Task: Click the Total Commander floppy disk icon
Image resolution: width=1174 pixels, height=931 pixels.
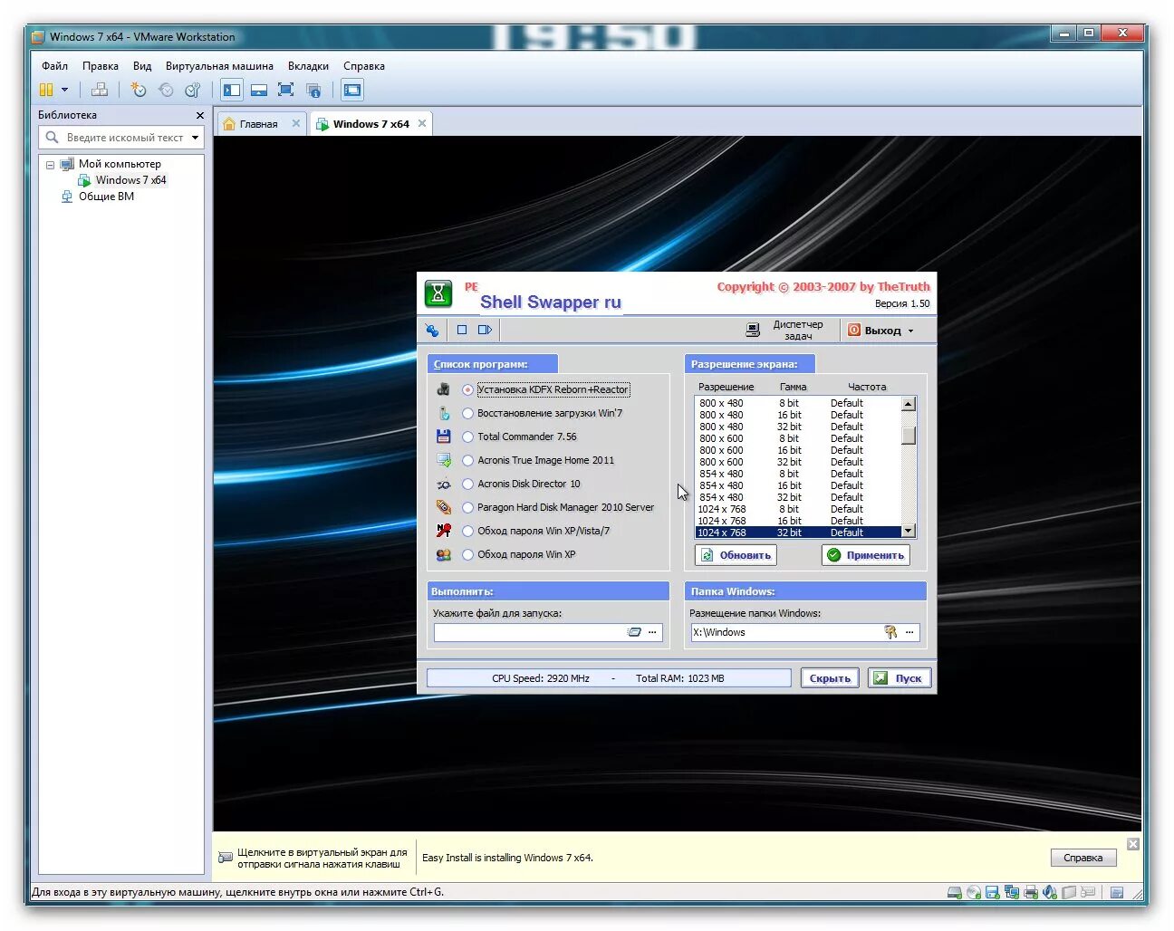Action: click(x=443, y=437)
